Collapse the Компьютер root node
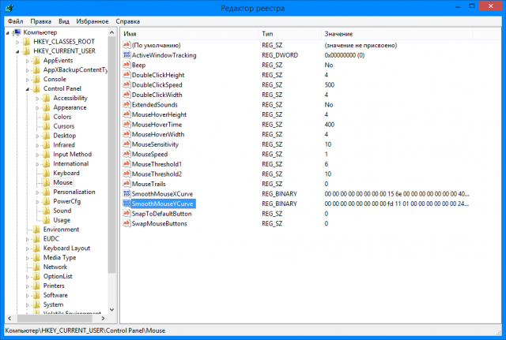Image resolution: width=506 pixels, height=340 pixels. 8,32
